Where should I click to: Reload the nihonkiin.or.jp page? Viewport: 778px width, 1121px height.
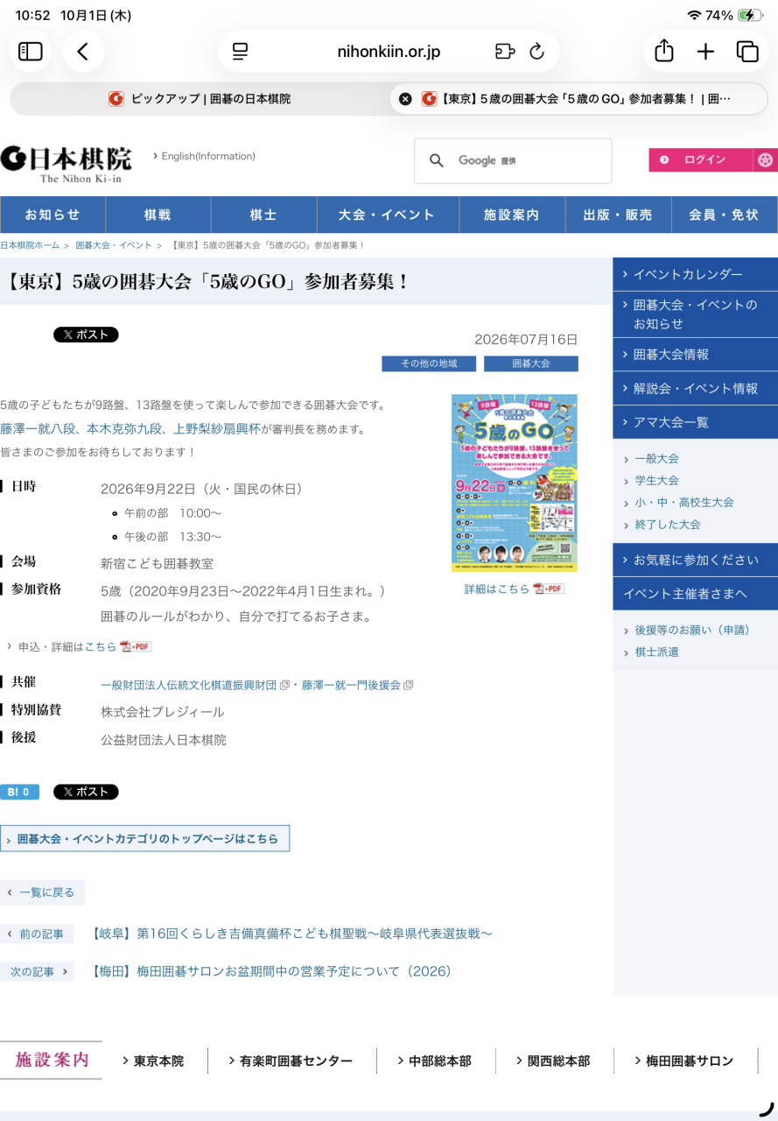click(537, 52)
